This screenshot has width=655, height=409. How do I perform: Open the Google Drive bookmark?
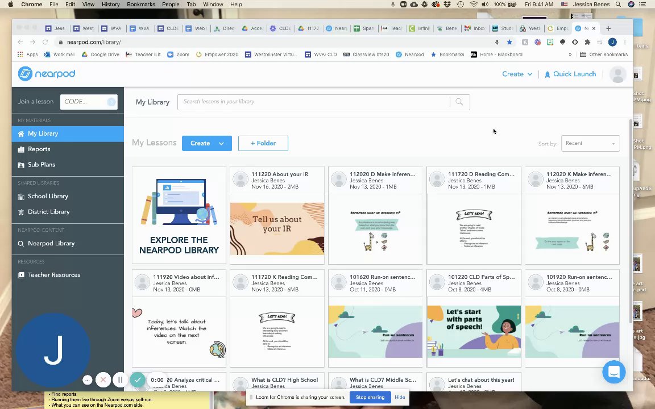pyautogui.click(x=100, y=55)
